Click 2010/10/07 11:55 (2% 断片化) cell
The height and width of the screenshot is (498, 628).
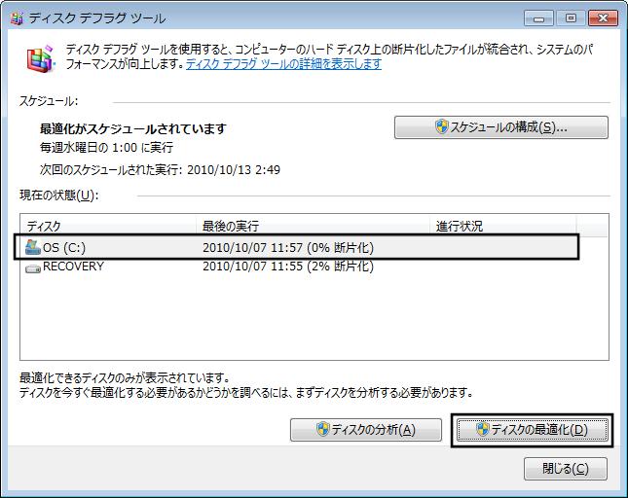288,267
